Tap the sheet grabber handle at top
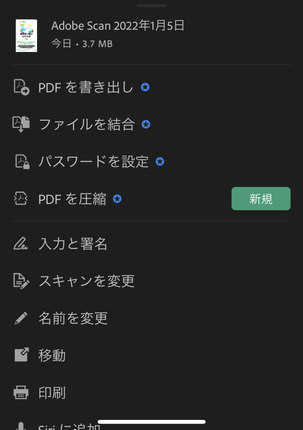The height and width of the screenshot is (430, 303). coord(151,5)
